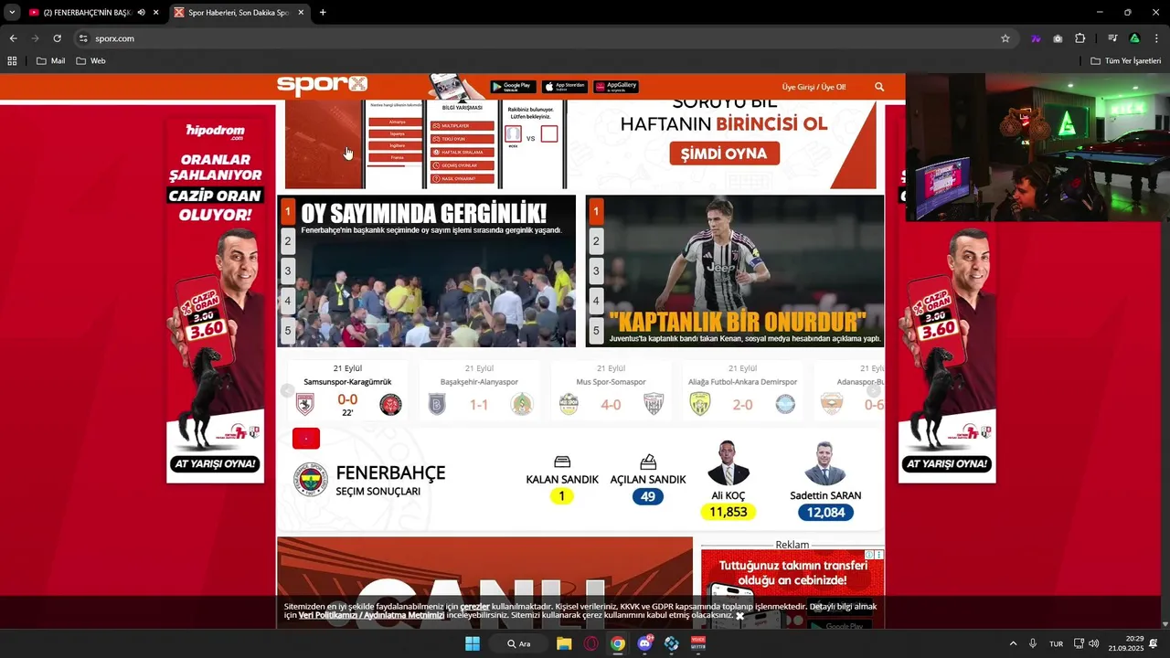Open the site search magnifier icon
Screen dimensions: 1170x658
tap(879, 87)
